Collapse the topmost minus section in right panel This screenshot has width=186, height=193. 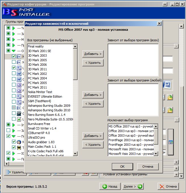[x=176, y=46]
